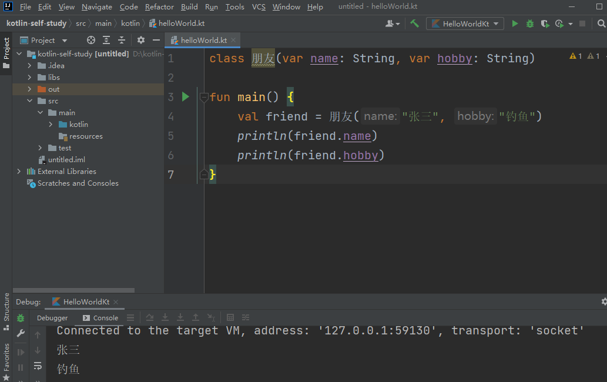Stop the running process square button
This screenshot has width=607, height=382.
(x=582, y=24)
